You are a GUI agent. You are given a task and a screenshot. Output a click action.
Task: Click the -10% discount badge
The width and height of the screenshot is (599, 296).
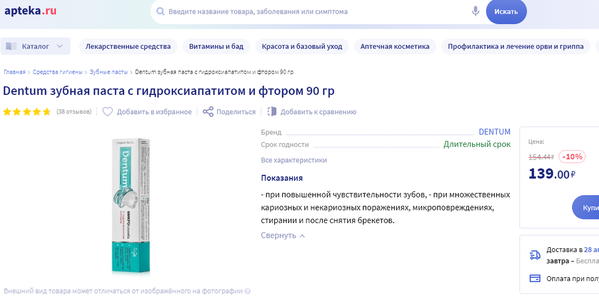pos(572,157)
